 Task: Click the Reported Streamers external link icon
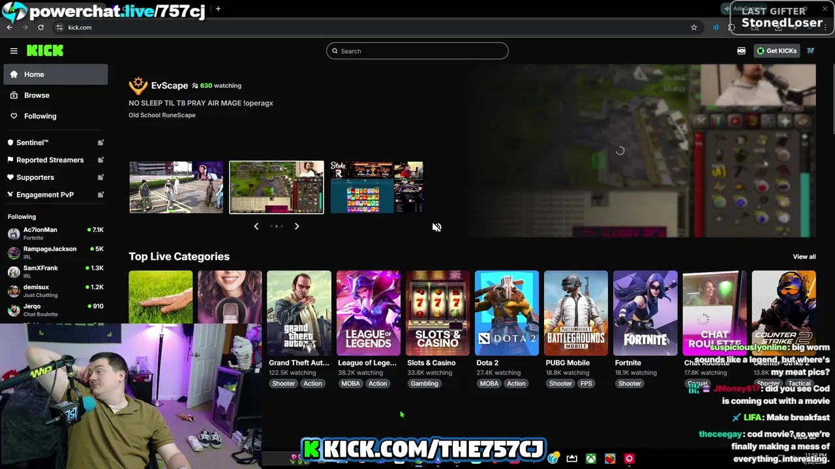100,160
